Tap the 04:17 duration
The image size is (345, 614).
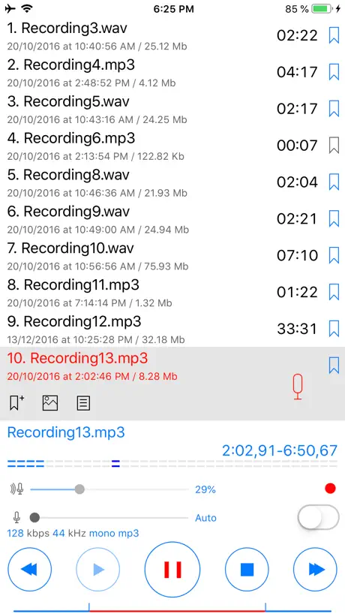[297, 73]
